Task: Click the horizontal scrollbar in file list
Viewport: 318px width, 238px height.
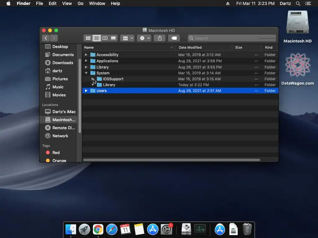Action: click(171, 160)
